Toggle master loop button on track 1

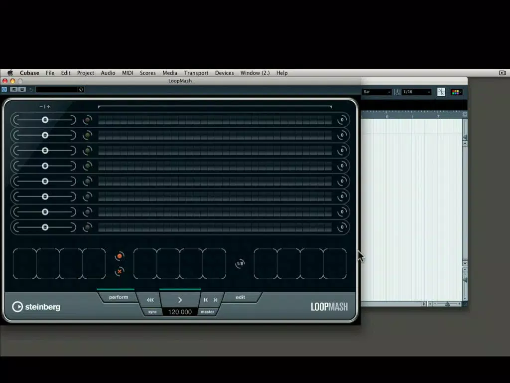click(87, 120)
